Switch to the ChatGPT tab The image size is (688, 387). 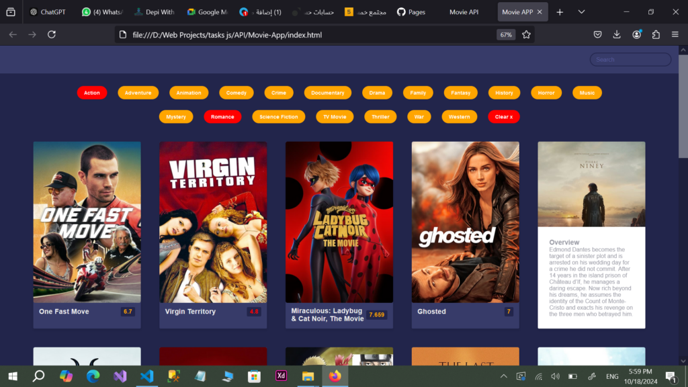click(48, 12)
